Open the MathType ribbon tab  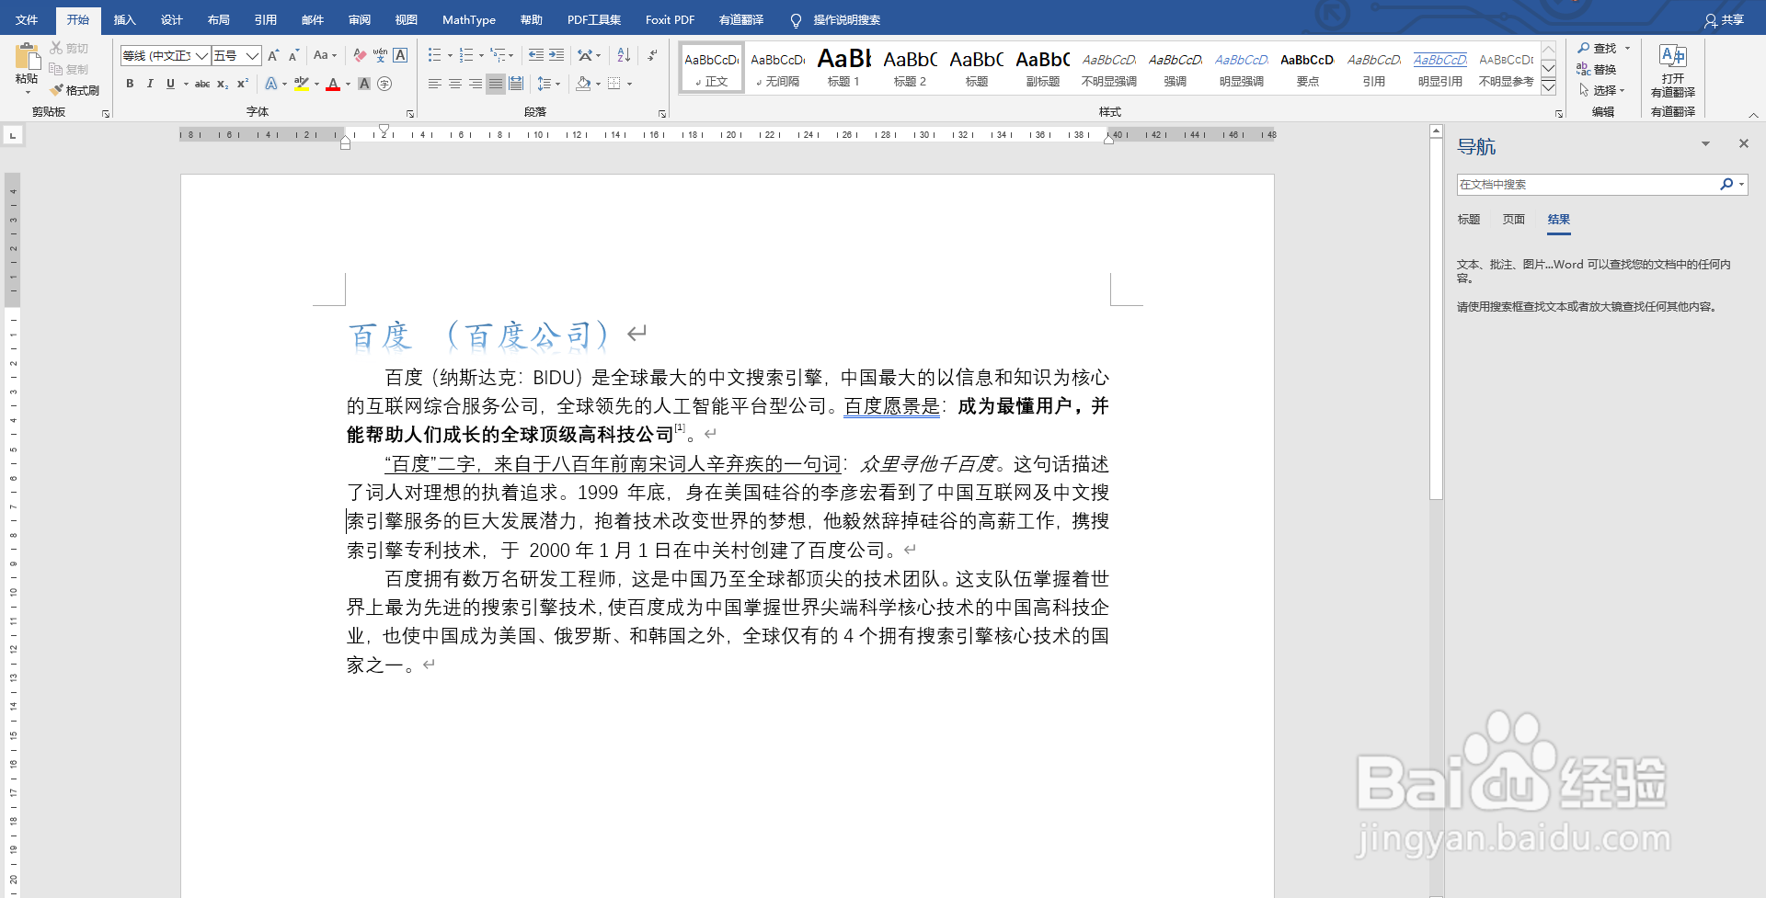(469, 20)
